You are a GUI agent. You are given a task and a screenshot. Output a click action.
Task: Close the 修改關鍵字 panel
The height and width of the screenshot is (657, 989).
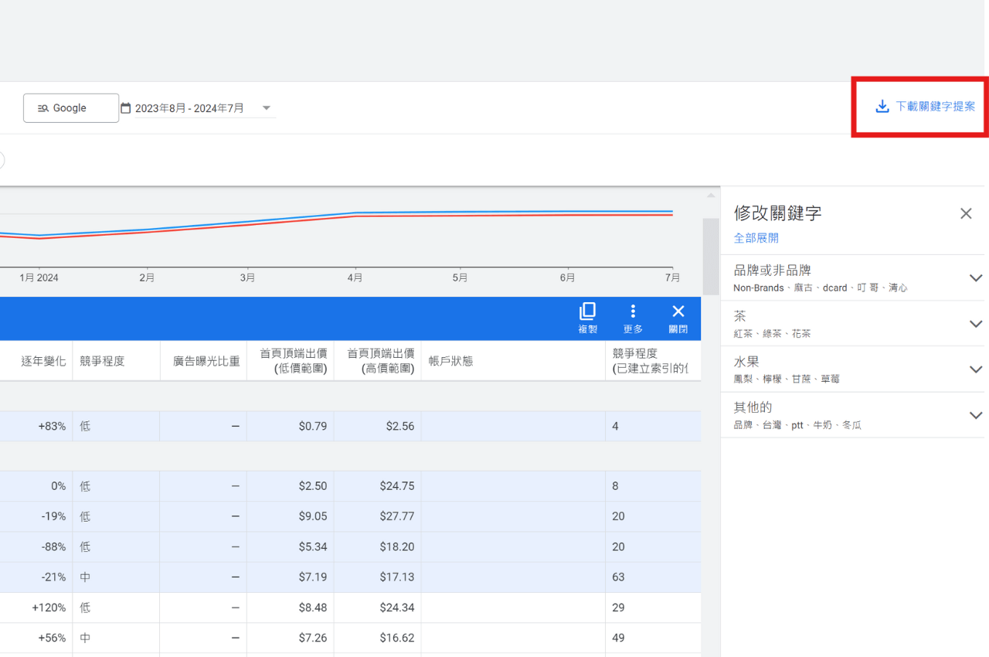[x=966, y=214]
